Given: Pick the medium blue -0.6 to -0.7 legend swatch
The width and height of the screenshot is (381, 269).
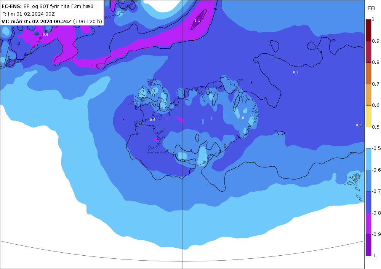Looking at the screenshot, I should coord(368,180).
